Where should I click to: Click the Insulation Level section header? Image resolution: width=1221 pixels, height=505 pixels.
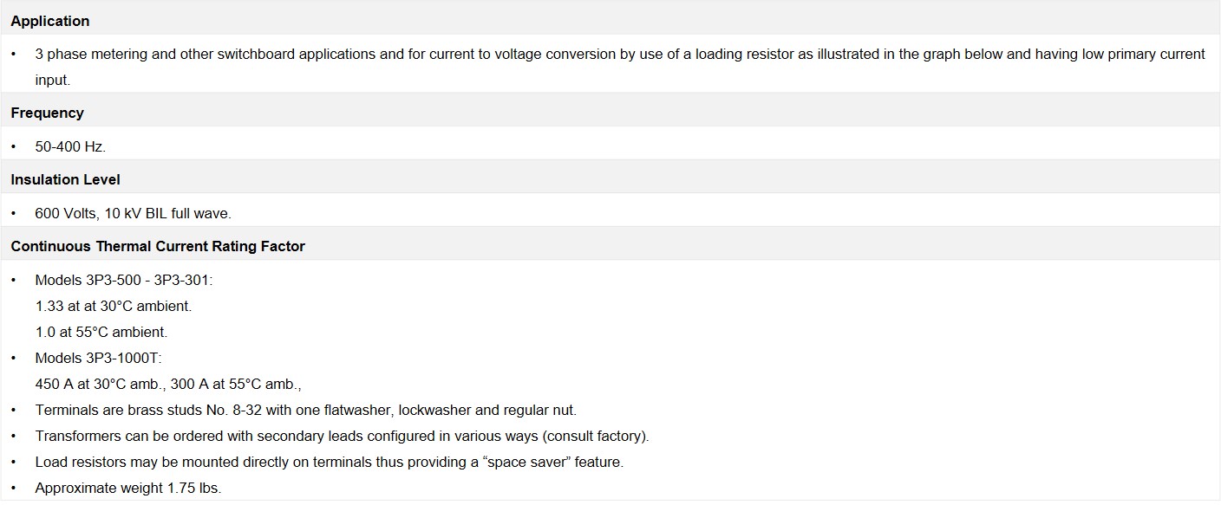66,179
